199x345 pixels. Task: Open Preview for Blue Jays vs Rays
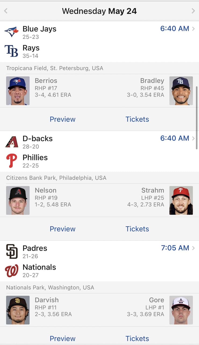click(x=63, y=119)
